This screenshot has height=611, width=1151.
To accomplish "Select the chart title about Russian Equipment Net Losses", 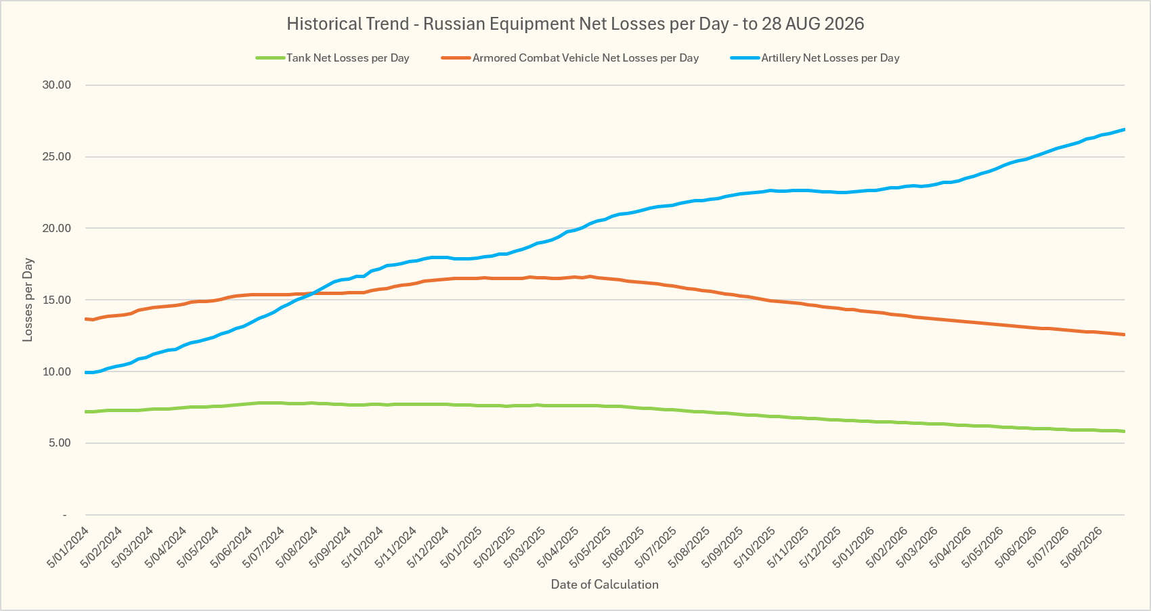I will pos(575,24).
